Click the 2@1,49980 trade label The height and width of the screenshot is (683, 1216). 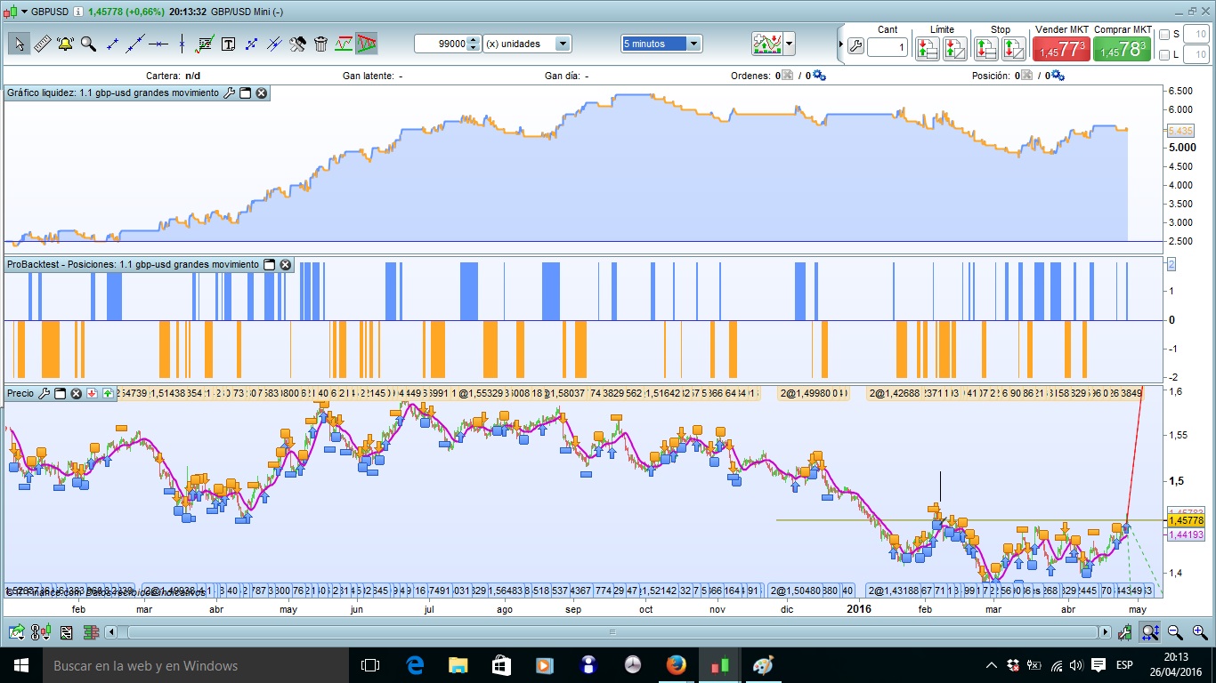coord(806,393)
